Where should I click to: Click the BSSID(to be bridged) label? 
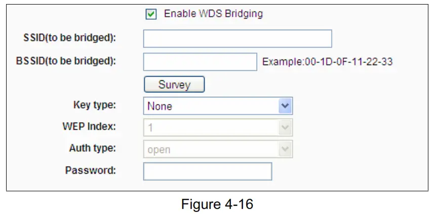tap(66, 62)
